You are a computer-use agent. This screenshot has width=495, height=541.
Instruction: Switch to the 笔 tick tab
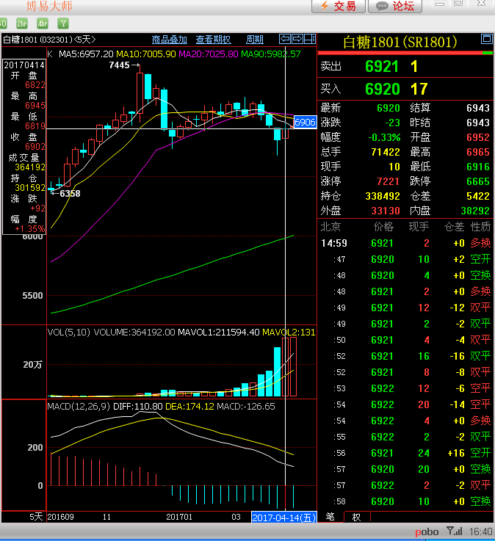tap(330, 517)
